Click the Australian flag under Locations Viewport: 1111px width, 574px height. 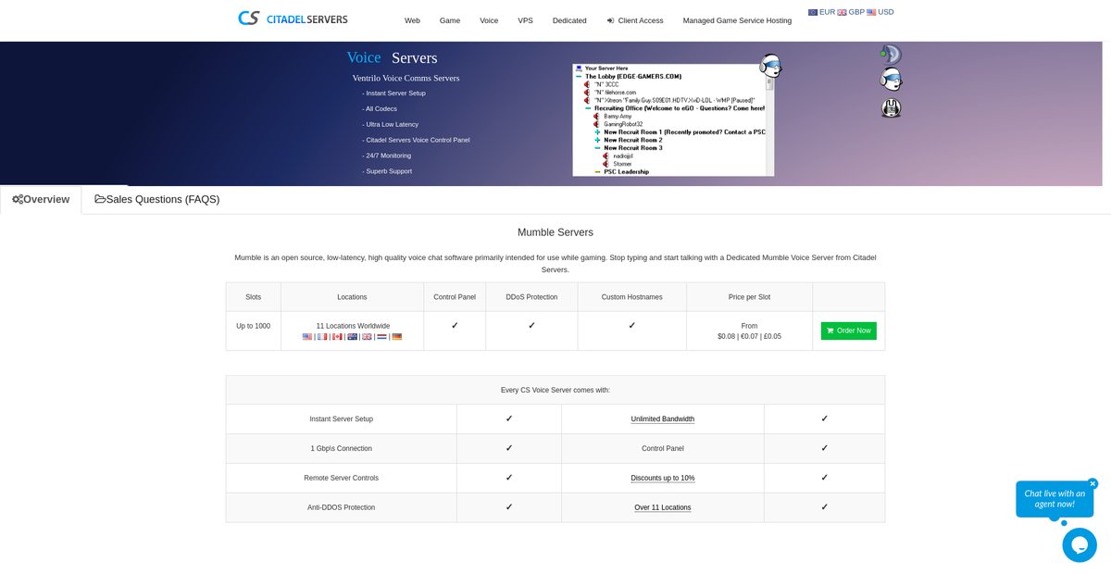(x=353, y=337)
